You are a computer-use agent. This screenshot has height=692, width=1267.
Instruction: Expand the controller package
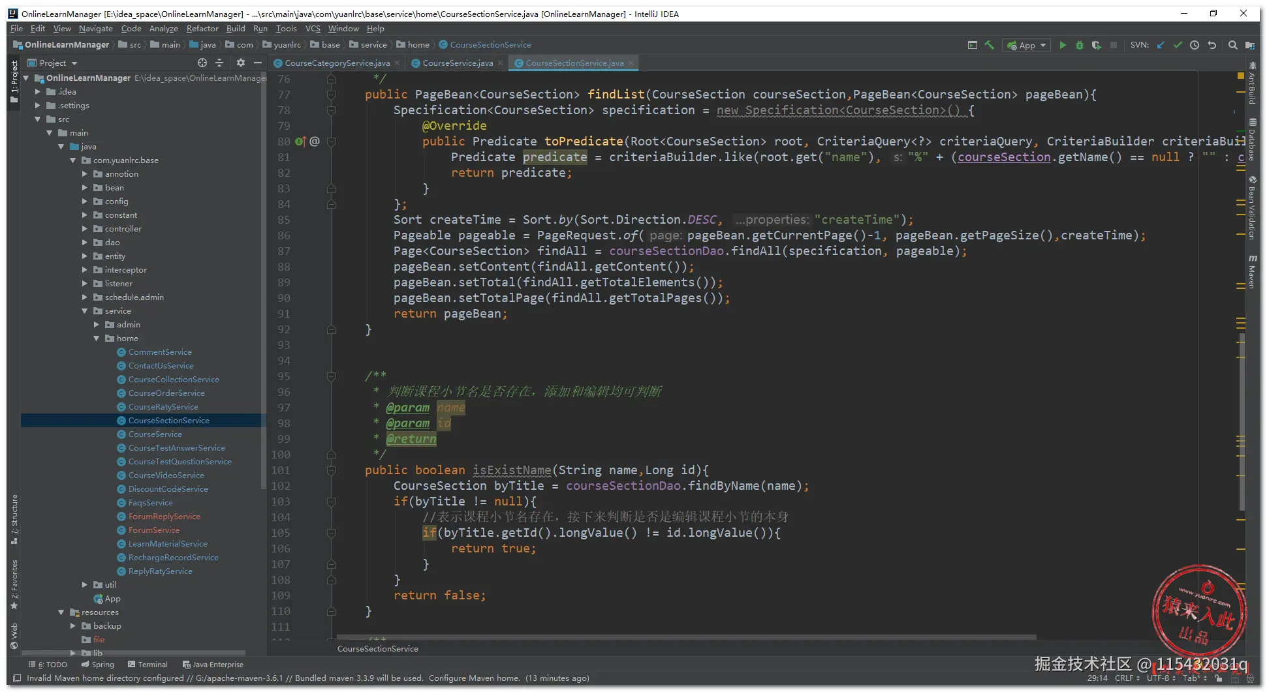pos(85,229)
